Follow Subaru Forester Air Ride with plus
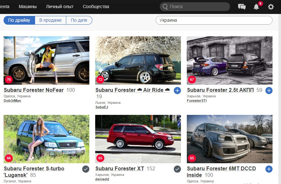The image size is (281, 184). click(177, 91)
